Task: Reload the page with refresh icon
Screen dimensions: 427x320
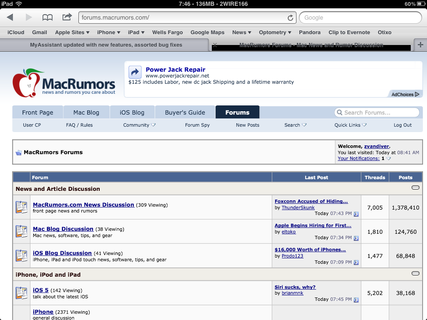Action: 290,17
